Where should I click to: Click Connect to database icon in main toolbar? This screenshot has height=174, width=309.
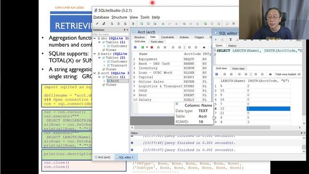(x=97, y=24)
